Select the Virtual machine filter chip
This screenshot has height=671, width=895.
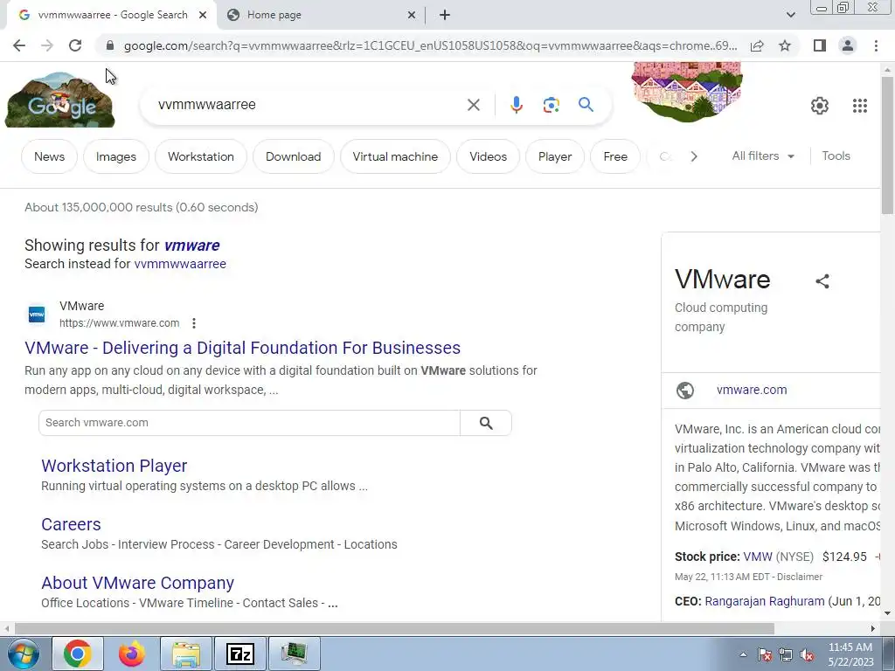point(395,156)
